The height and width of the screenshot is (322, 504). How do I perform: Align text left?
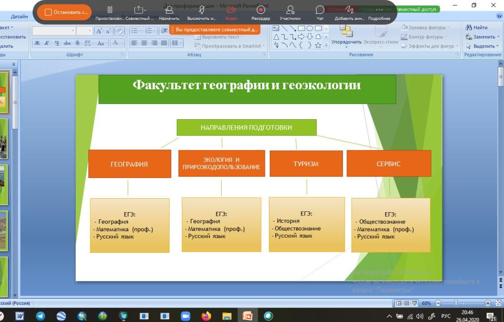tap(134, 43)
